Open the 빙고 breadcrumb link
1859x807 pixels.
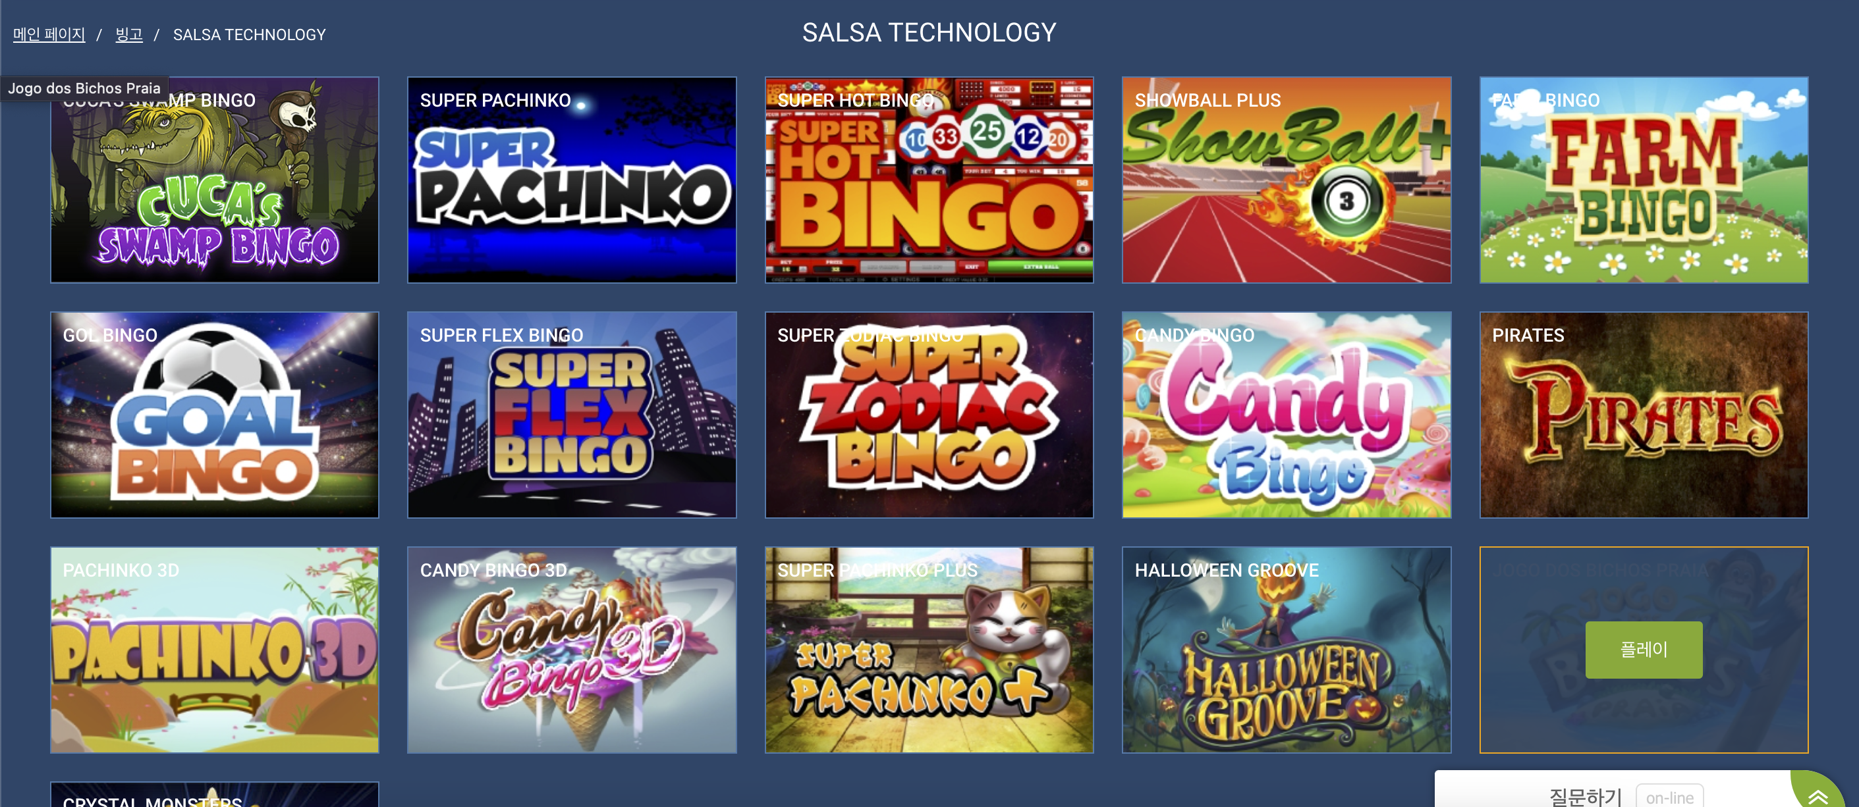pyautogui.click(x=129, y=35)
